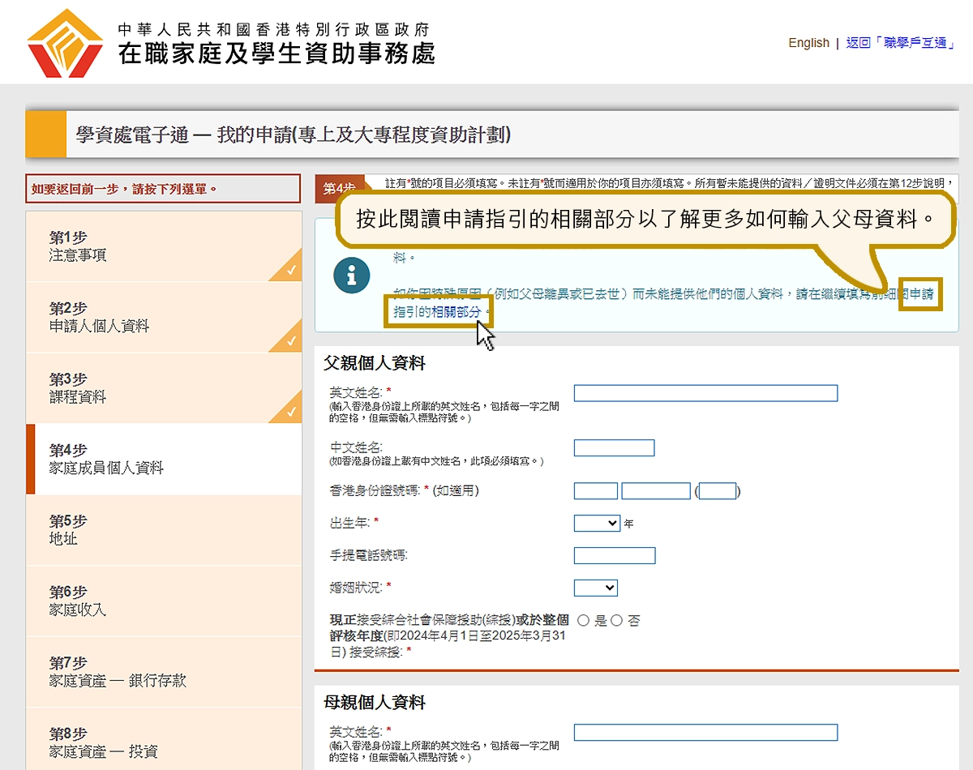Open 第7步 家庭資產 — 銀行存款
Viewport: 973px width, 770px height.
162,671
